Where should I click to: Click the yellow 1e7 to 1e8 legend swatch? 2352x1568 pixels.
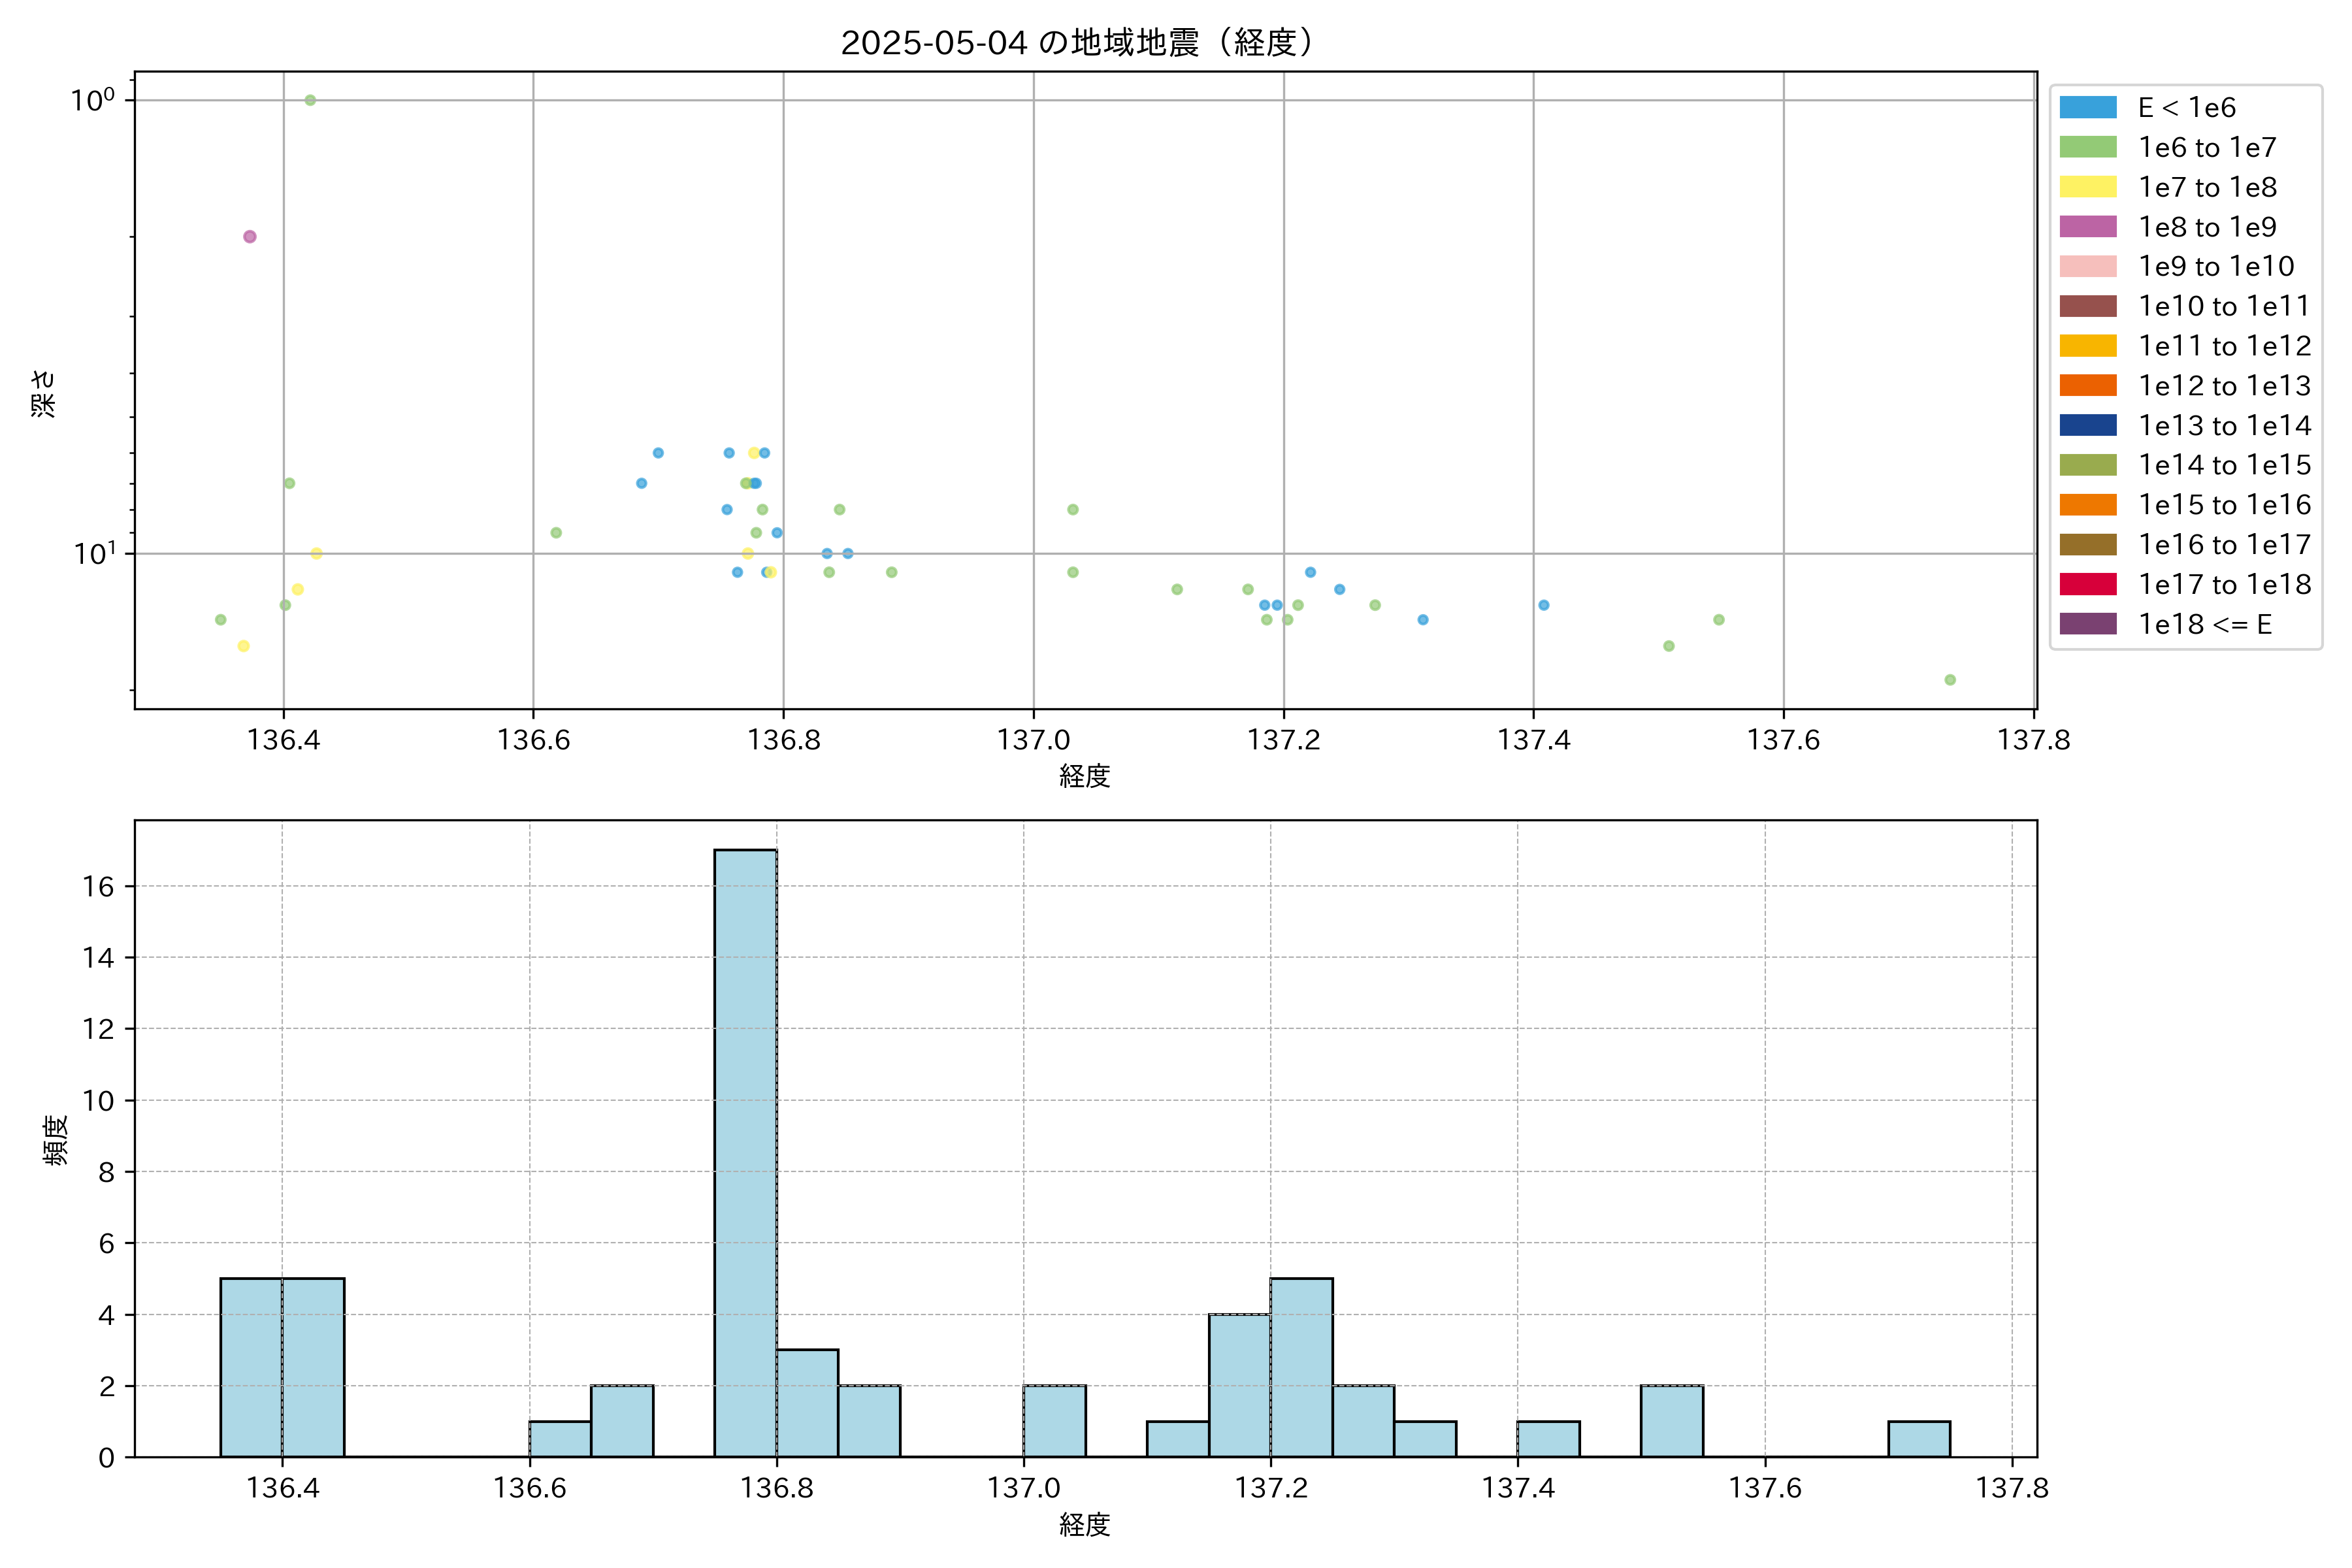click(x=2088, y=187)
